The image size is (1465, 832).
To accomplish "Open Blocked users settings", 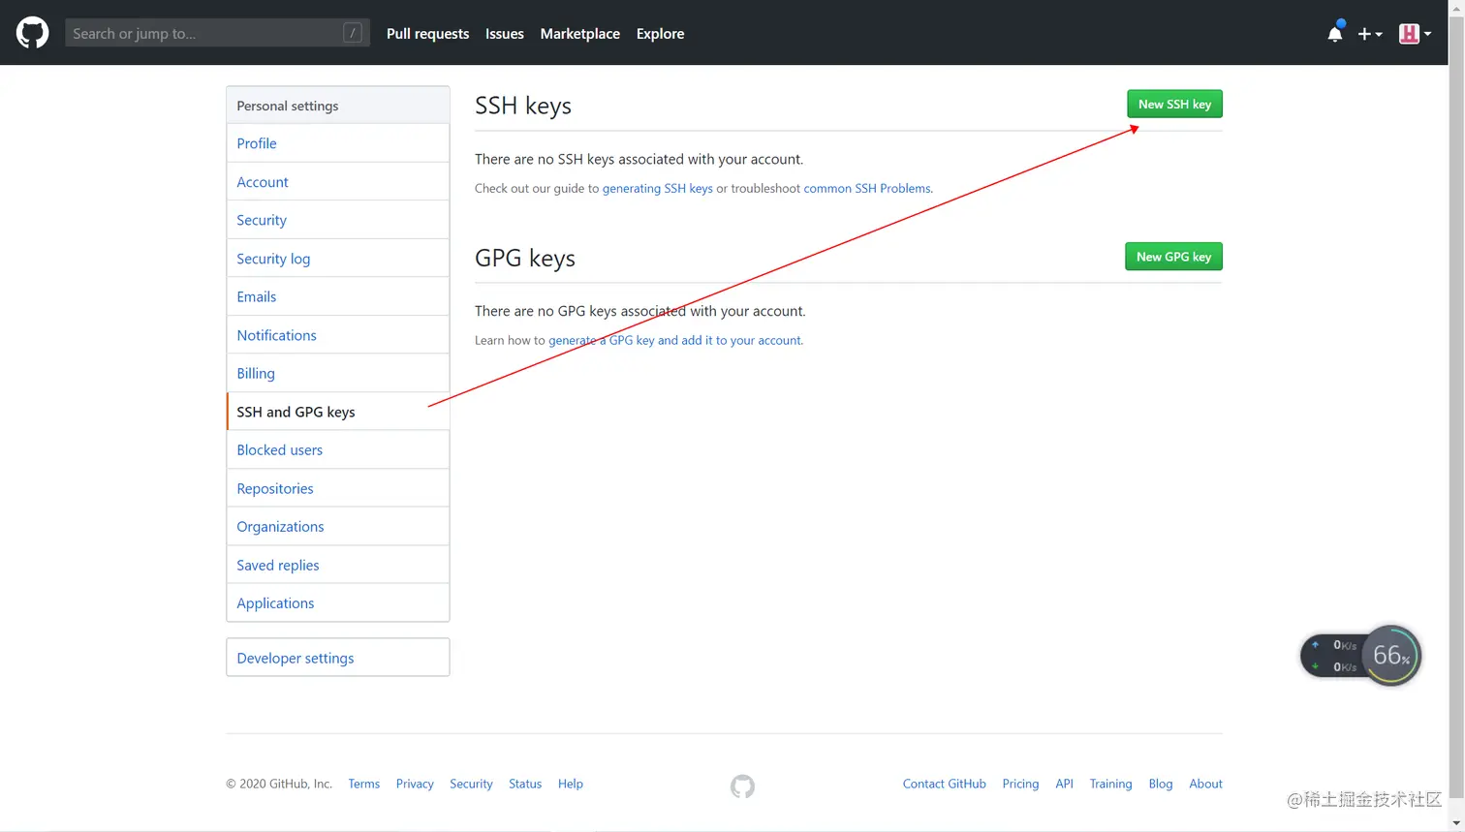I will click(338, 449).
